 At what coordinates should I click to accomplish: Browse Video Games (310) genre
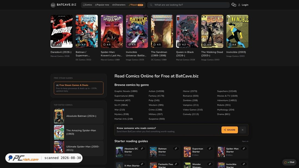[x=193, y=110]
